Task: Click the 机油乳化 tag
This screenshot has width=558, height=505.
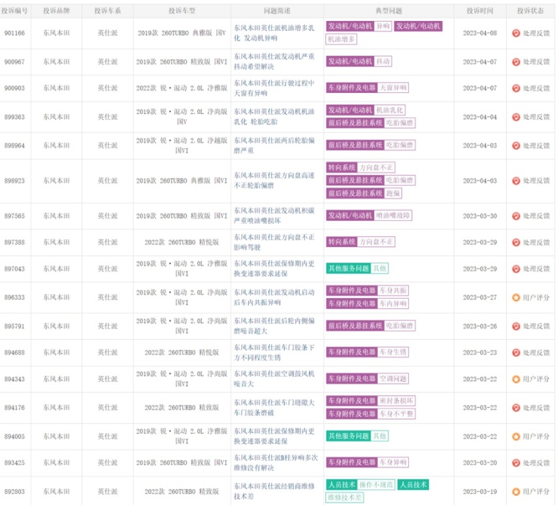Action: pos(390,110)
